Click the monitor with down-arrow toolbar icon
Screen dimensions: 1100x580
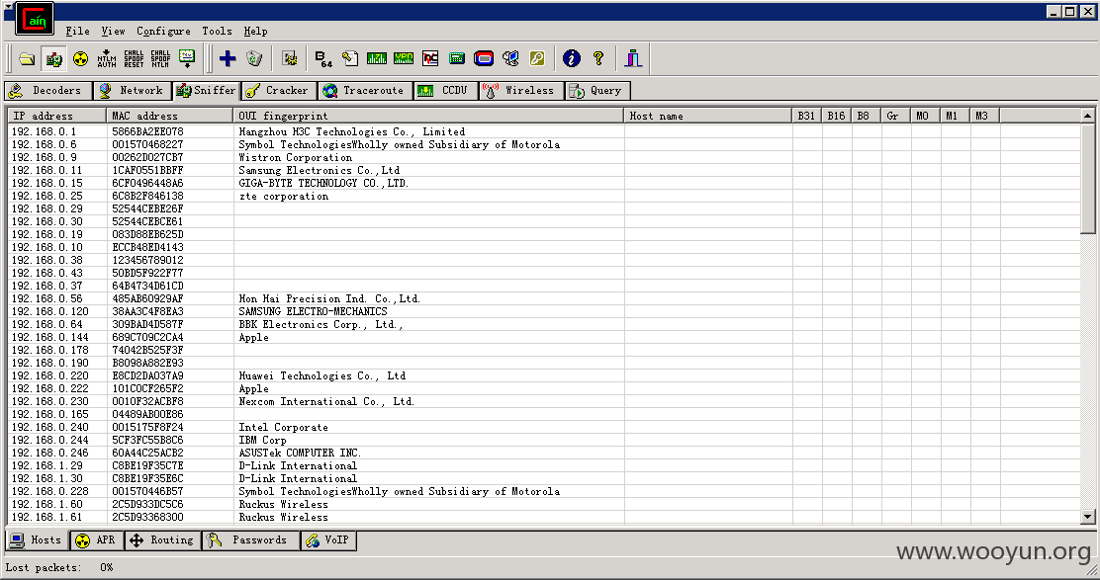187,59
